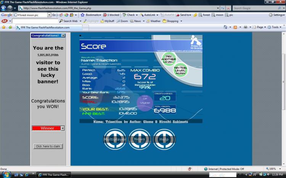Viewport: 286px width, 178px height.
Task: Click the Windows Start orb
Action: [6, 175]
